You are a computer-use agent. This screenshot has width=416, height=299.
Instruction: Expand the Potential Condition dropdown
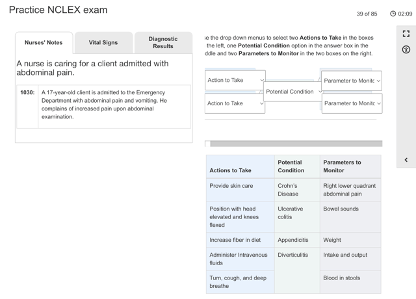(x=293, y=92)
